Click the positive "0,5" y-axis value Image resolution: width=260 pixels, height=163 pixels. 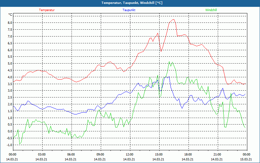pos(10,125)
